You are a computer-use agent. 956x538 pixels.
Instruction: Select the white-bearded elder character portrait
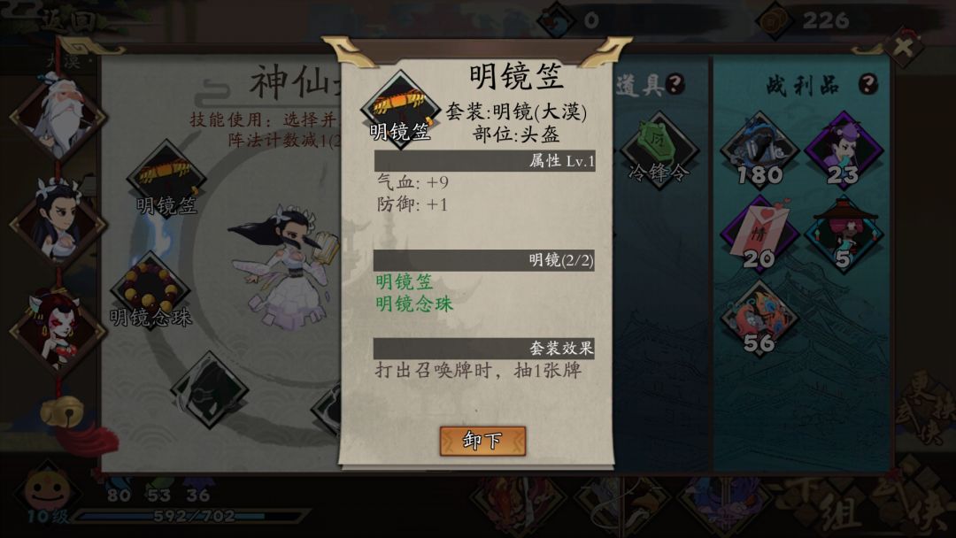point(58,117)
